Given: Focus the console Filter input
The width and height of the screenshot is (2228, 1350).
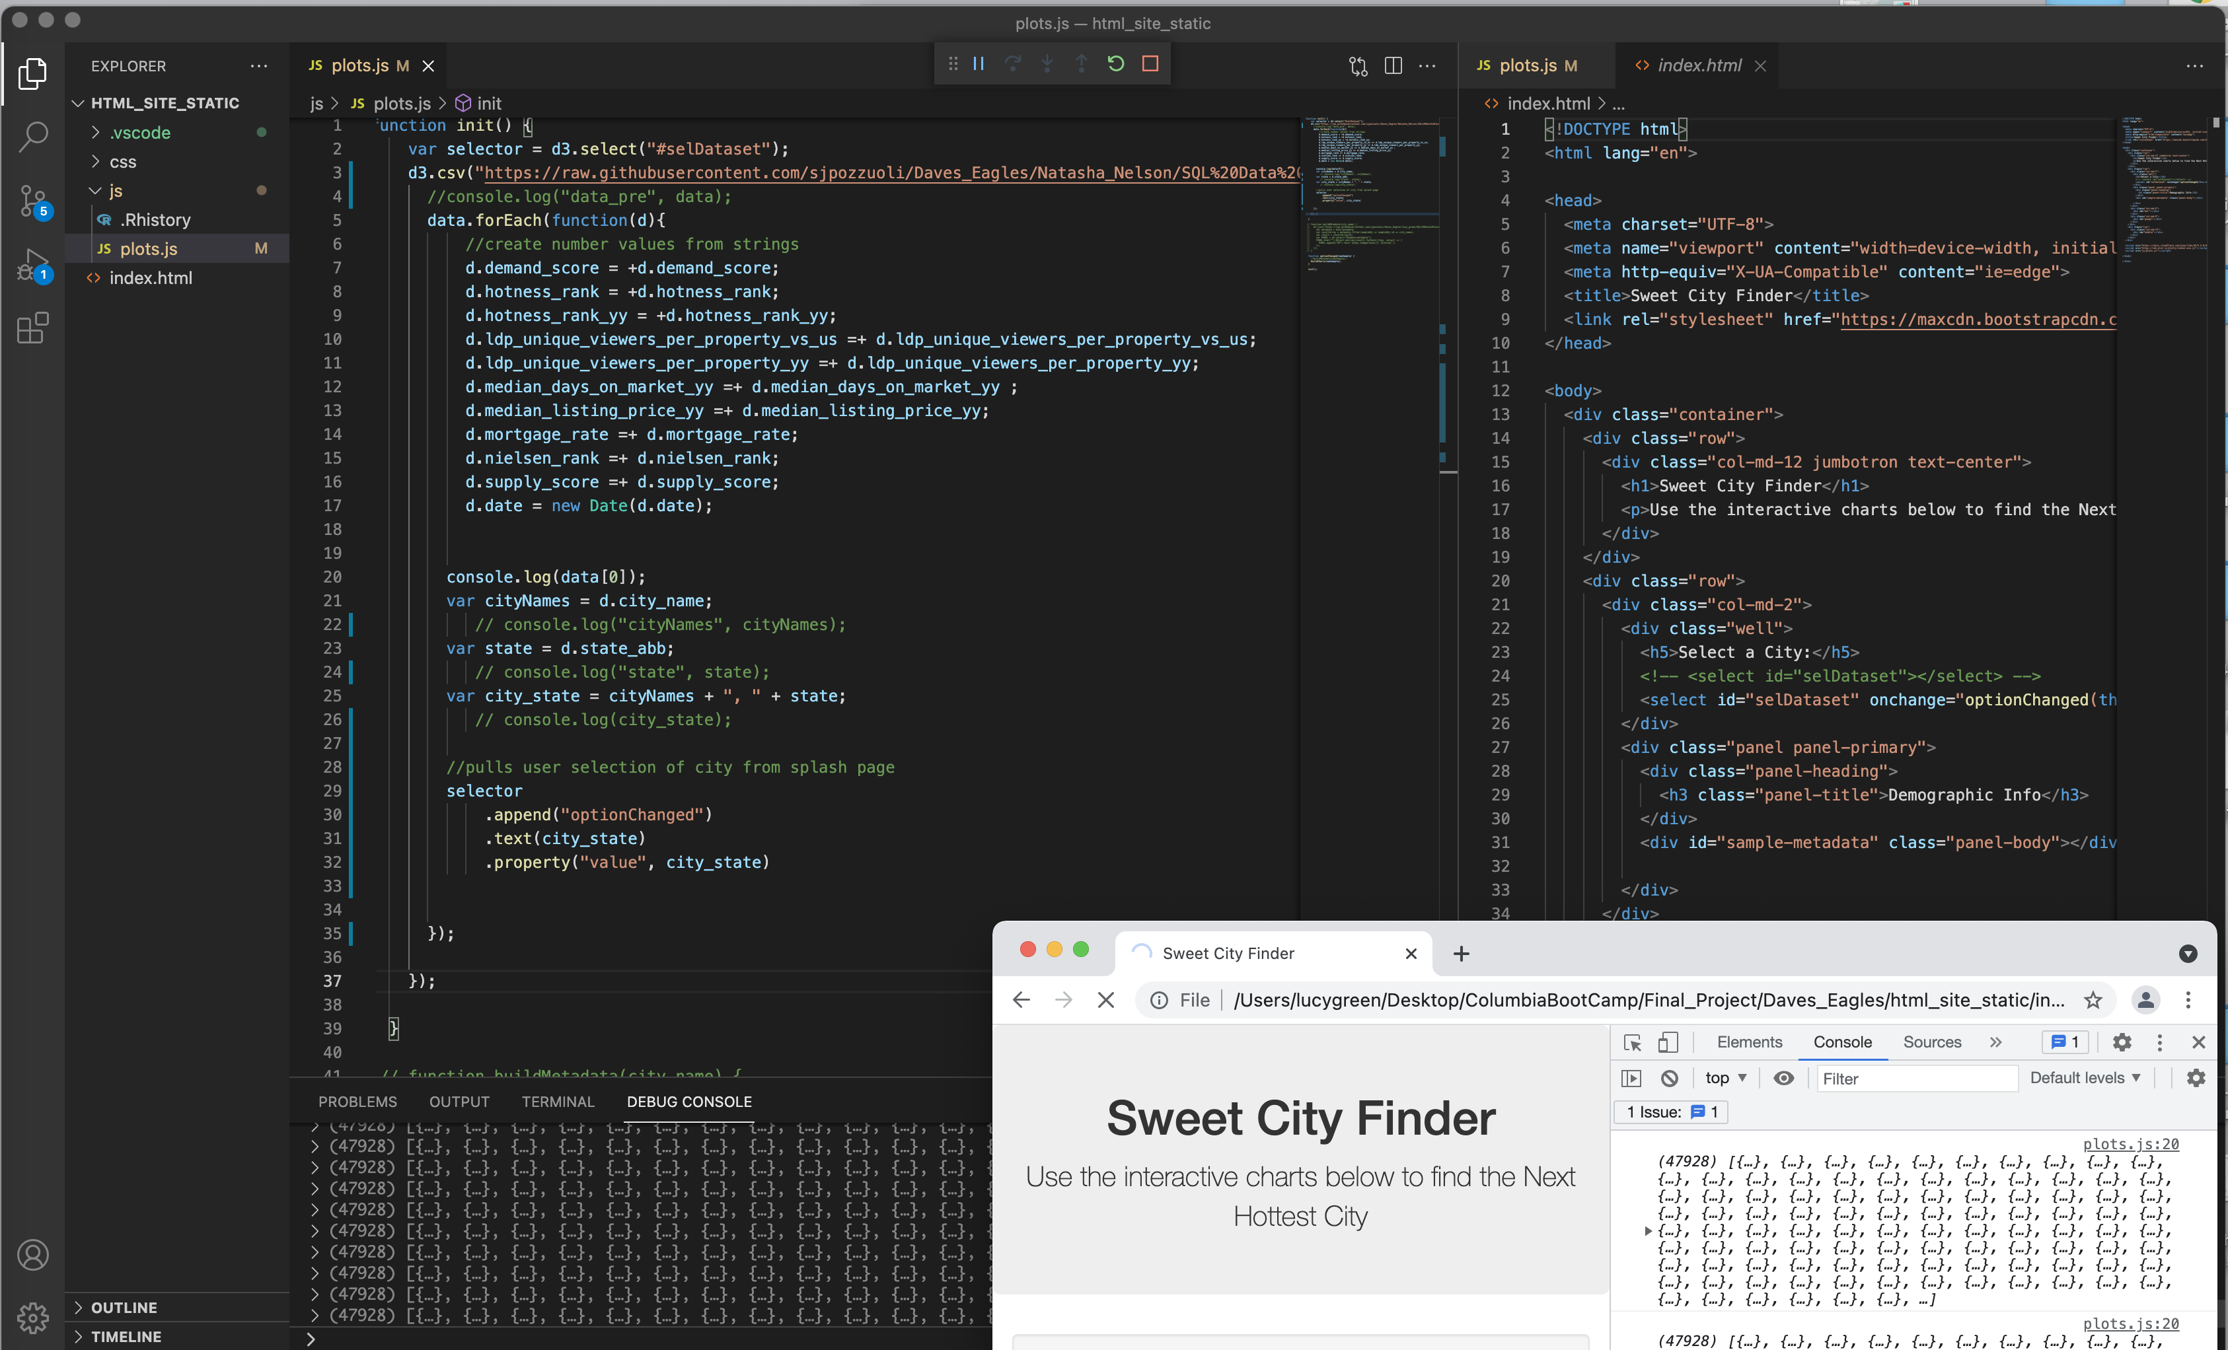Looking at the screenshot, I should tap(1917, 1078).
